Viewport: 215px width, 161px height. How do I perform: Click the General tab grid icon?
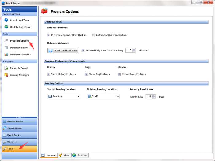43,155
